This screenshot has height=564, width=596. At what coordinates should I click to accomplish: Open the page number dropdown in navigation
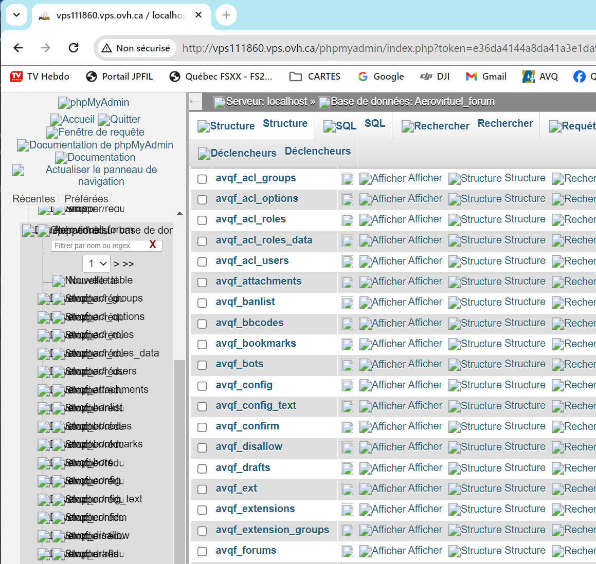(97, 264)
